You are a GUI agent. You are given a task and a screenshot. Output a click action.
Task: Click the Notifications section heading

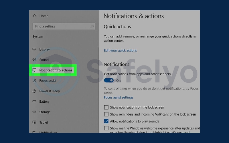[x=117, y=64]
